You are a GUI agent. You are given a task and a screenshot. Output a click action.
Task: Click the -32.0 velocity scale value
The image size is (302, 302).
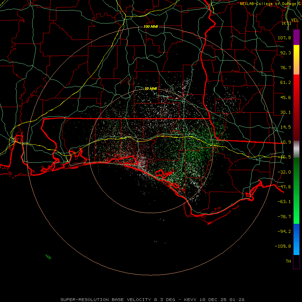(x=284, y=172)
